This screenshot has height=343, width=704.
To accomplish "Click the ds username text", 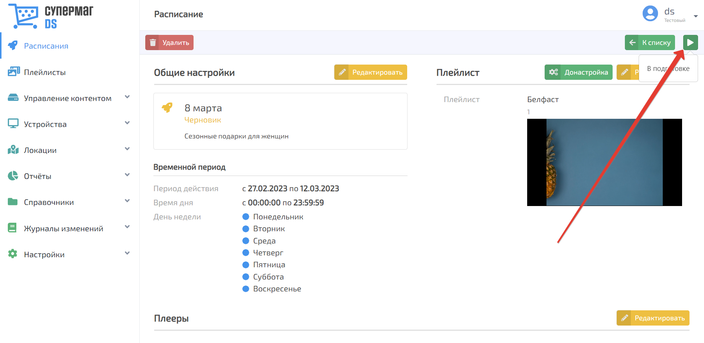I will [x=669, y=12].
